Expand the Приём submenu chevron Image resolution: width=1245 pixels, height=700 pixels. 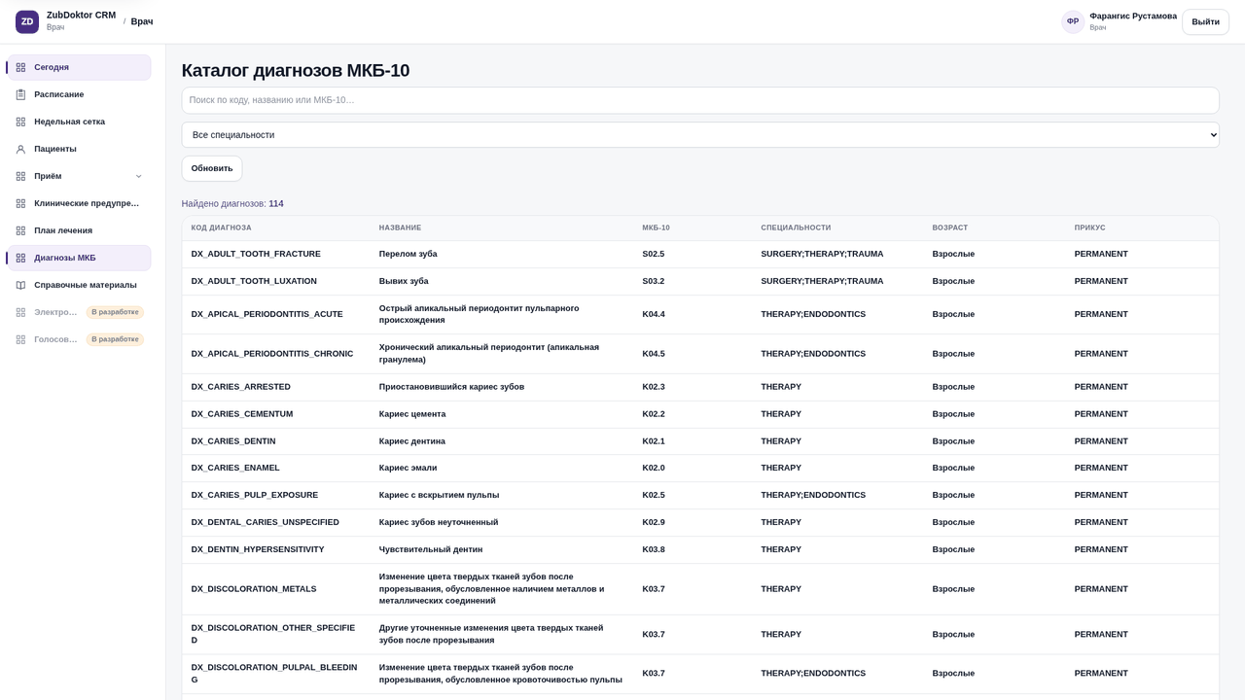pos(138,176)
